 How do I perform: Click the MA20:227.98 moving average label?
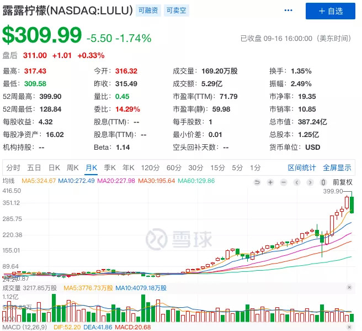[116, 181]
